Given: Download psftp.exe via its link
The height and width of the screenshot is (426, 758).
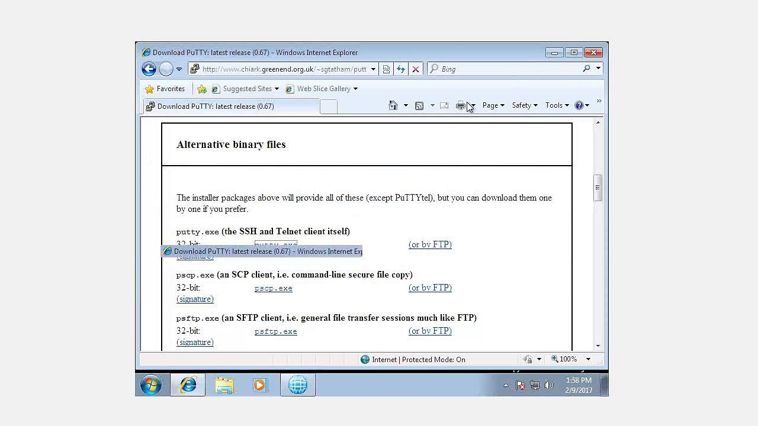Looking at the screenshot, I should tap(276, 331).
